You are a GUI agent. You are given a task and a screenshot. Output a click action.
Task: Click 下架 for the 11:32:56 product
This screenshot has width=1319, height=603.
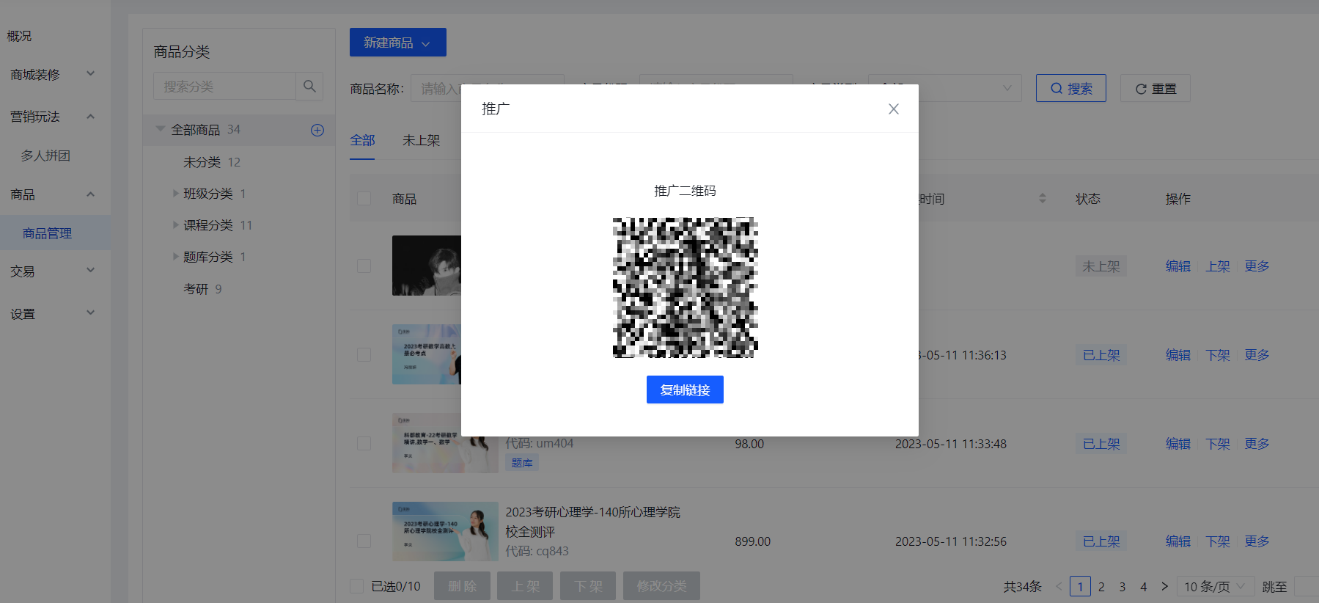1218,541
